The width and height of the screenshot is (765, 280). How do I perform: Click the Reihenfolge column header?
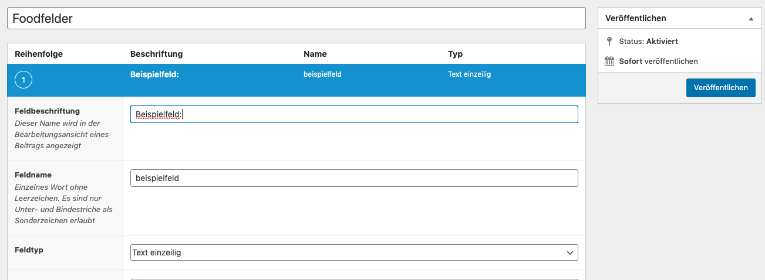[x=39, y=54]
